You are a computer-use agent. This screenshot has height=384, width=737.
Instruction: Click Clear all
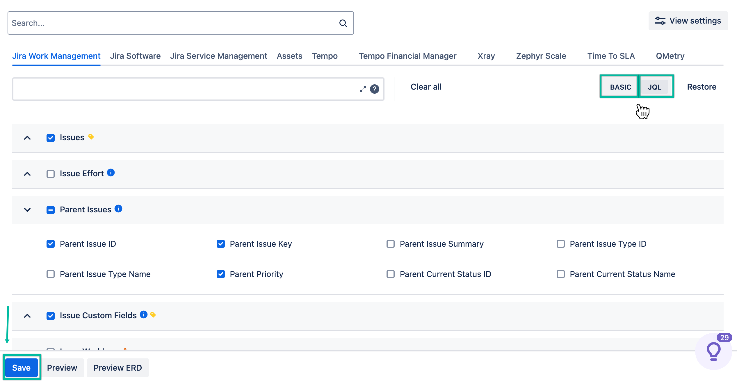pyautogui.click(x=426, y=87)
